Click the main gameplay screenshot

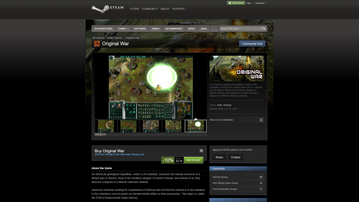point(151,87)
